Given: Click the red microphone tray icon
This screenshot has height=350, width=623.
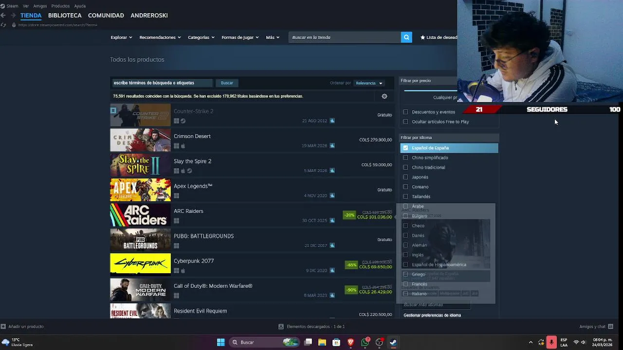Looking at the screenshot, I should click(x=551, y=342).
